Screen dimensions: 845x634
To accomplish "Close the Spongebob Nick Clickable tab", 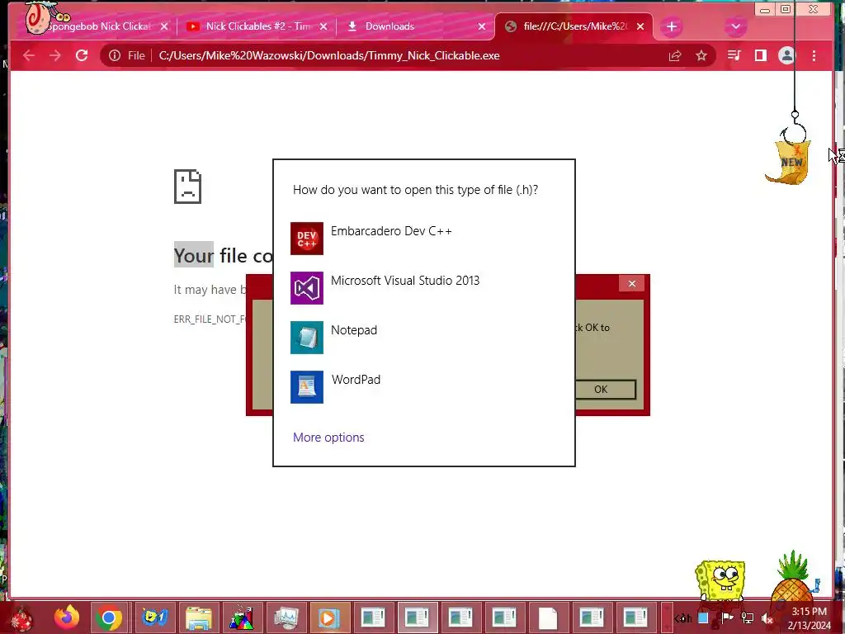I will (164, 26).
